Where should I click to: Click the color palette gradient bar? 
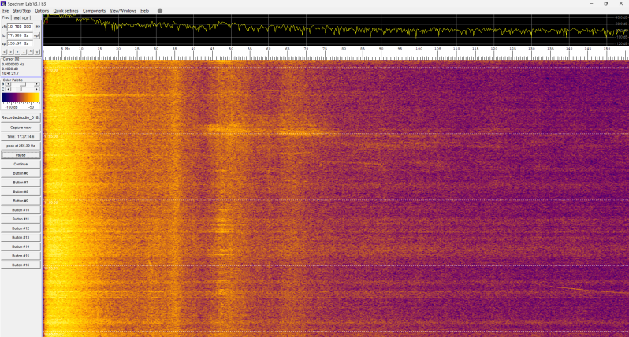click(20, 98)
